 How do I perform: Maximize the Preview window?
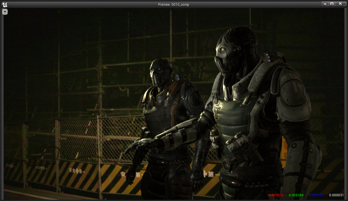(332, 3)
